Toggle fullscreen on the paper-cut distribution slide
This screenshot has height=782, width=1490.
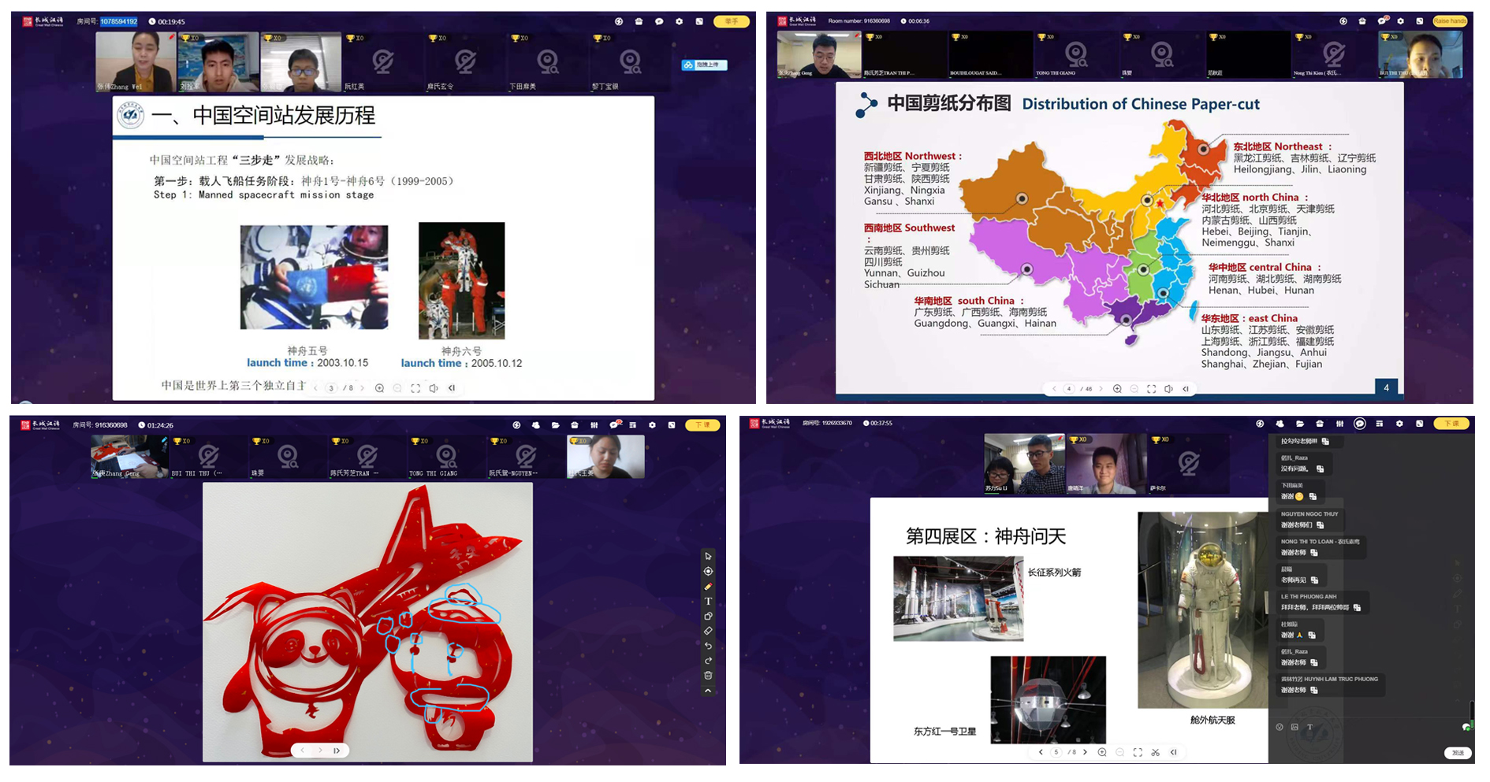[x=1151, y=389]
